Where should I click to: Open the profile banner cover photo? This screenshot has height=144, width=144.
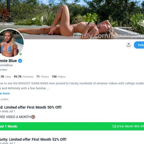click(x=72, y=20)
